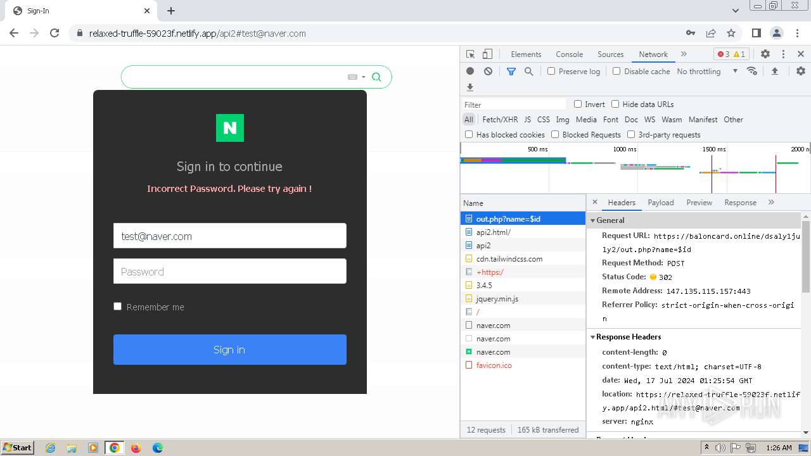The width and height of the screenshot is (811, 456).
Task: Show more DevTools panels chevron
Action: click(684, 54)
